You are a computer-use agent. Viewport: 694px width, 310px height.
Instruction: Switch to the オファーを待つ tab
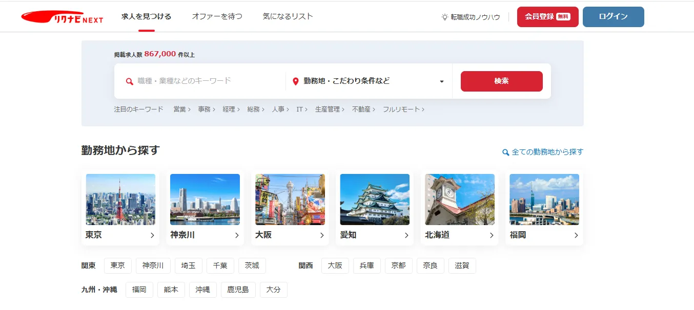click(217, 16)
